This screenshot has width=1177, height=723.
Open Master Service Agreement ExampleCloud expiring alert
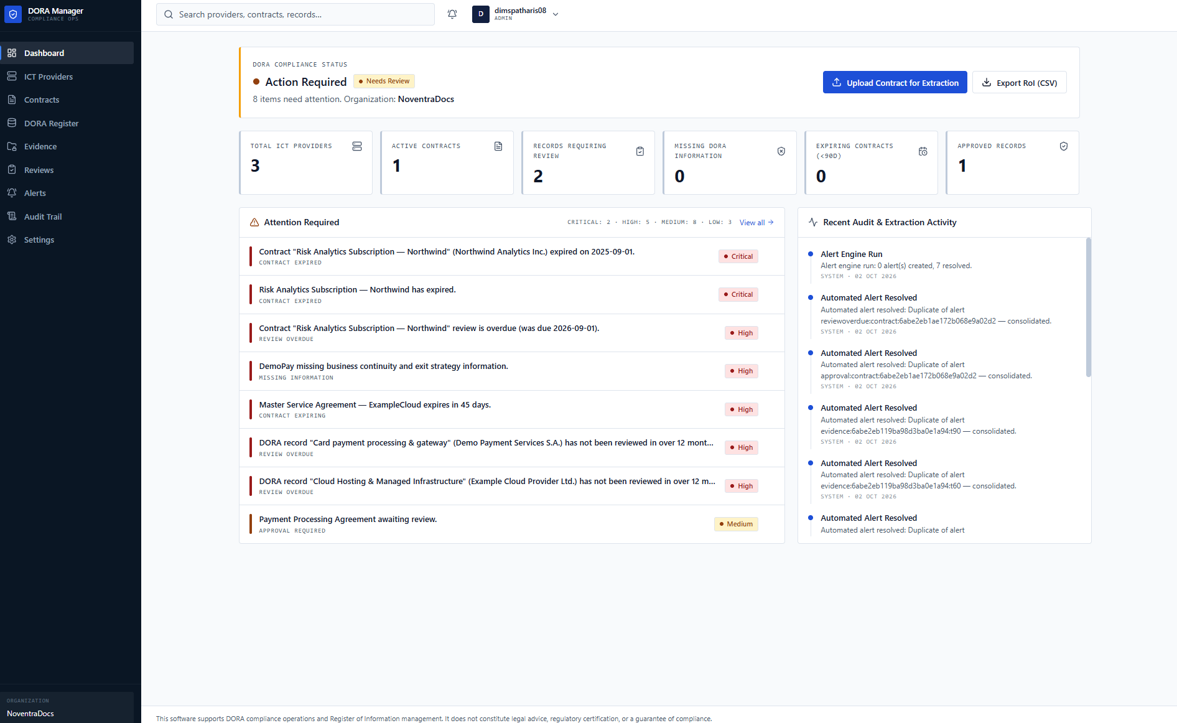[x=511, y=409]
